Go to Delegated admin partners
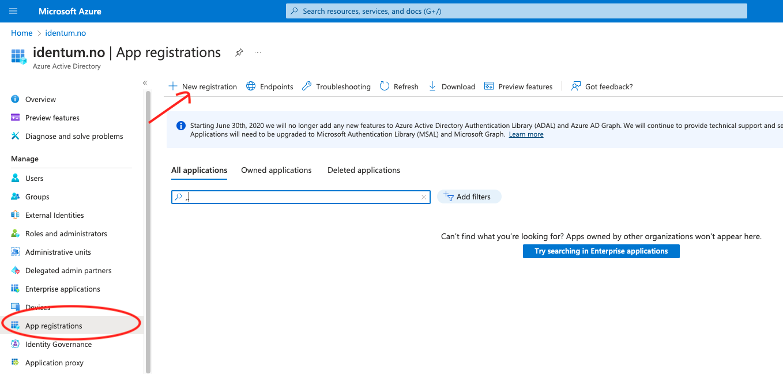The height and width of the screenshot is (374, 783). 69,270
